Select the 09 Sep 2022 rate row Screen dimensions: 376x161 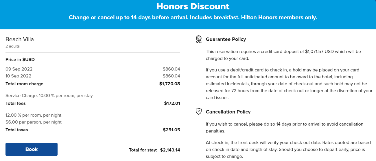click(93, 69)
